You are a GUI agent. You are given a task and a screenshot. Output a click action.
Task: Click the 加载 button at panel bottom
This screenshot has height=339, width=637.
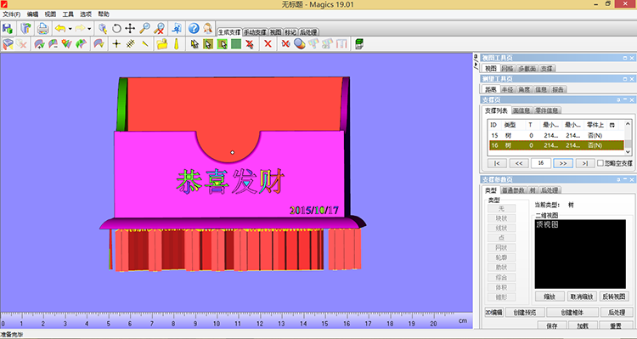(583, 325)
